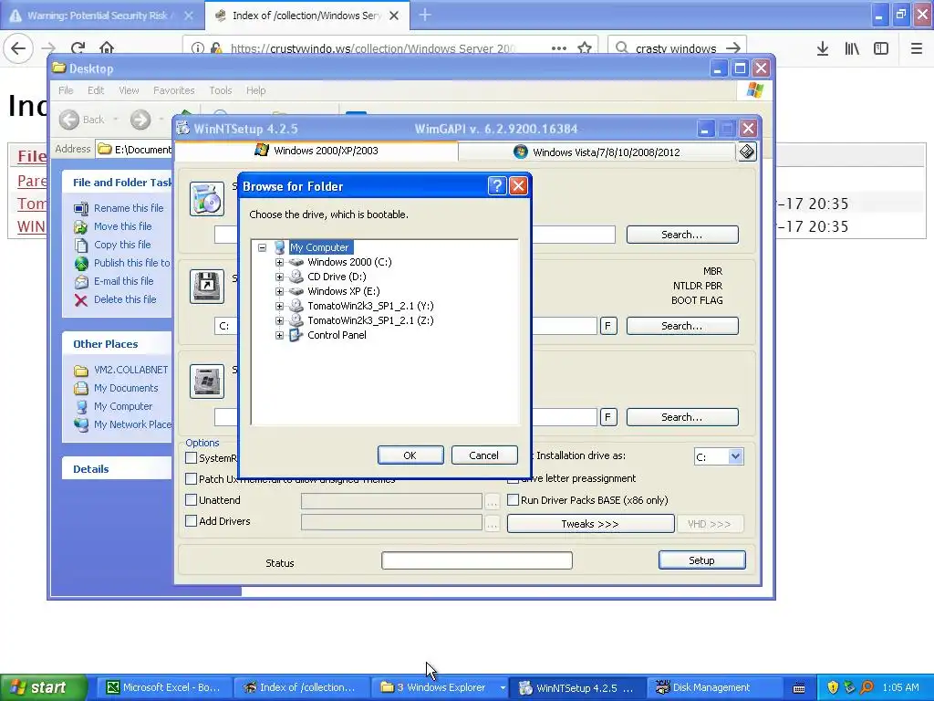Click OK in Browse for Folder
The height and width of the screenshot is (701, 934).
coord(410,455)
